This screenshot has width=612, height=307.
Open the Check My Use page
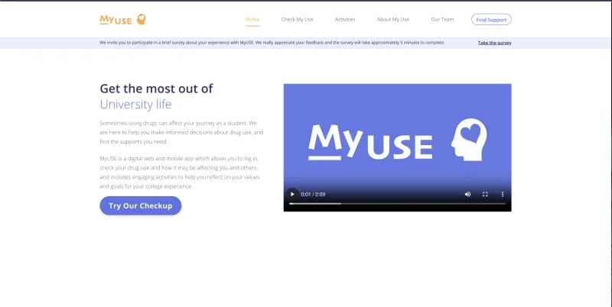point(297,20)
